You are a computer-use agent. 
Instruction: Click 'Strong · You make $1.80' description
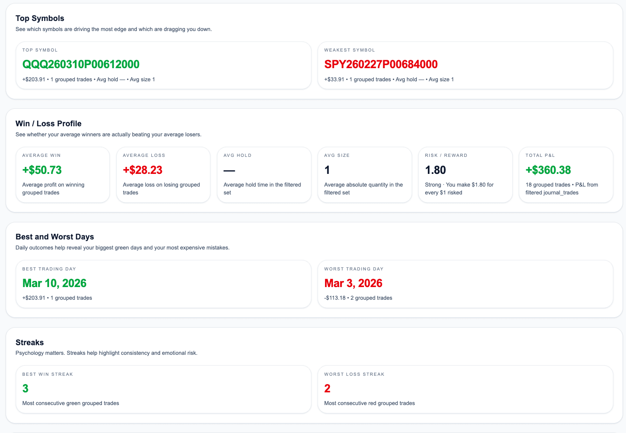point(459,189)
